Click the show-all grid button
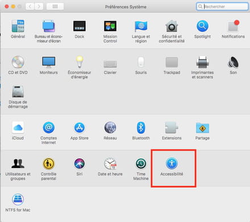250x222 pixels. tap(55, 6)
